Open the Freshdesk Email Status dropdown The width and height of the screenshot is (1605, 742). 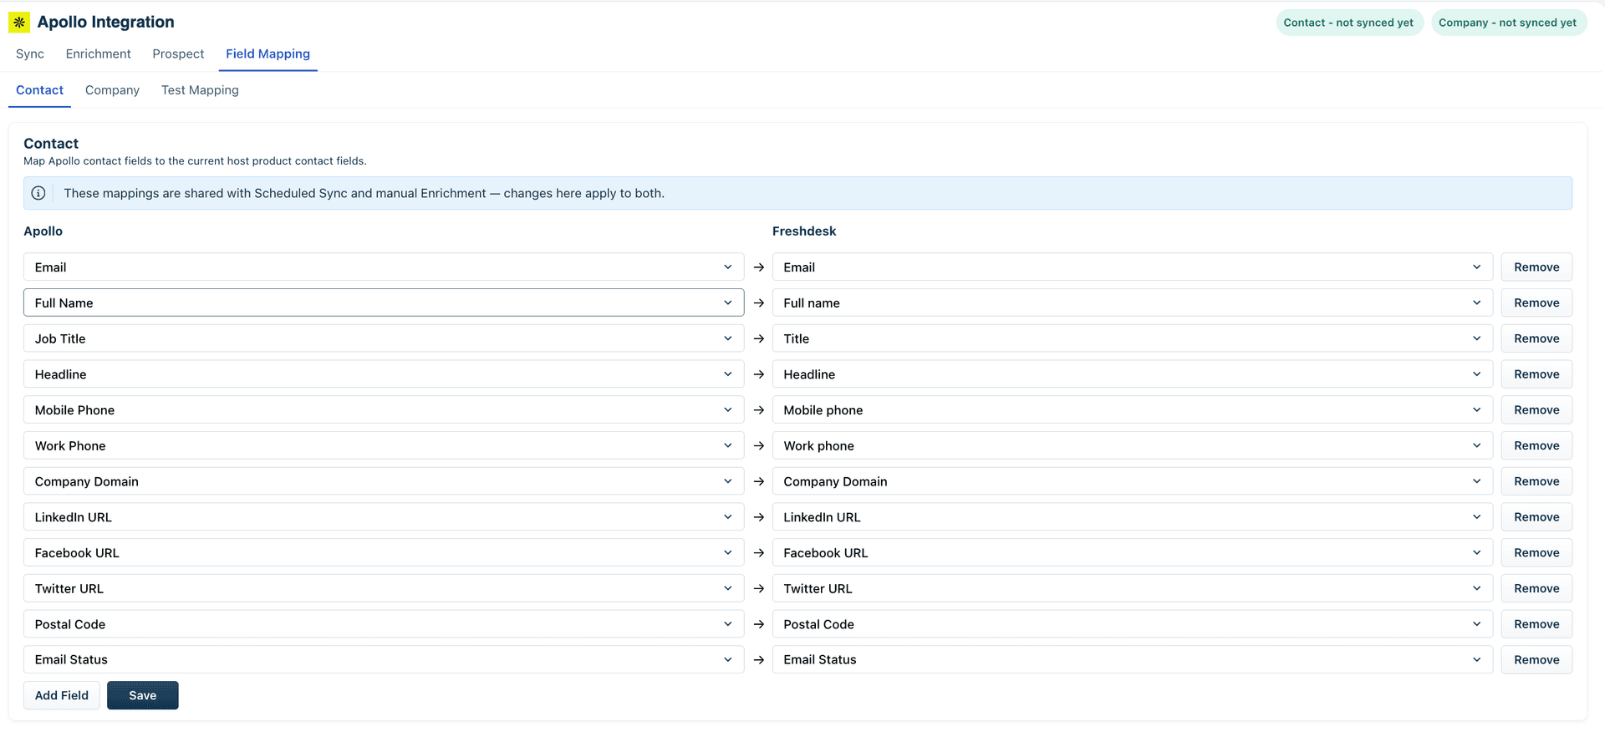click(1133, 659)
